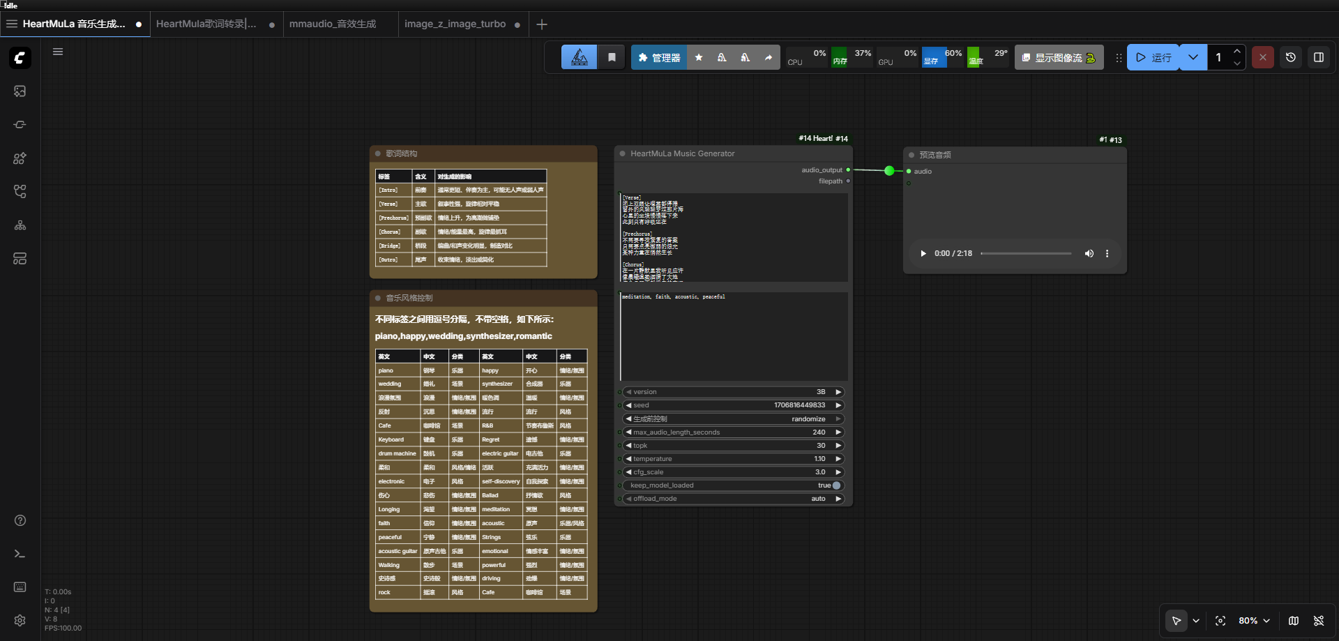Open the 管理器 manager button
Viewport: 1339px width, 641px height.
(659, 58)
